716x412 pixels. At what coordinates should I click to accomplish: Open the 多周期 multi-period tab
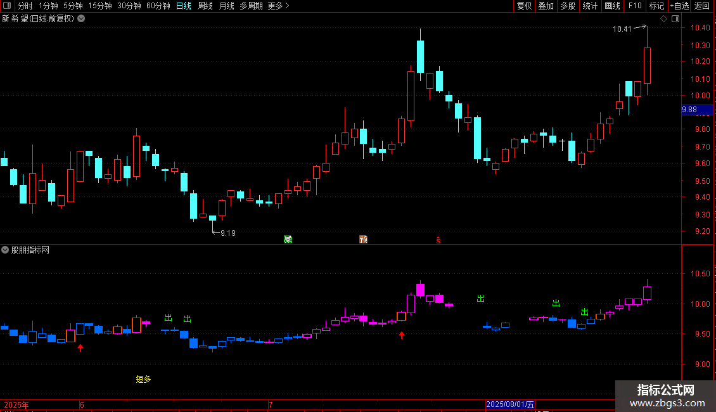pos(251,6)
